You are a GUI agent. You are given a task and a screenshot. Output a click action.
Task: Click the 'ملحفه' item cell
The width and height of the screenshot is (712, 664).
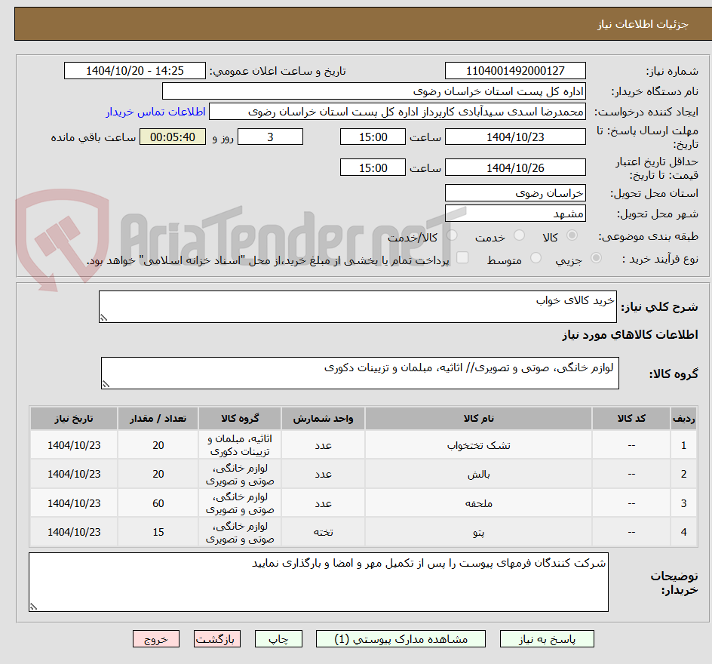point(479,503)
